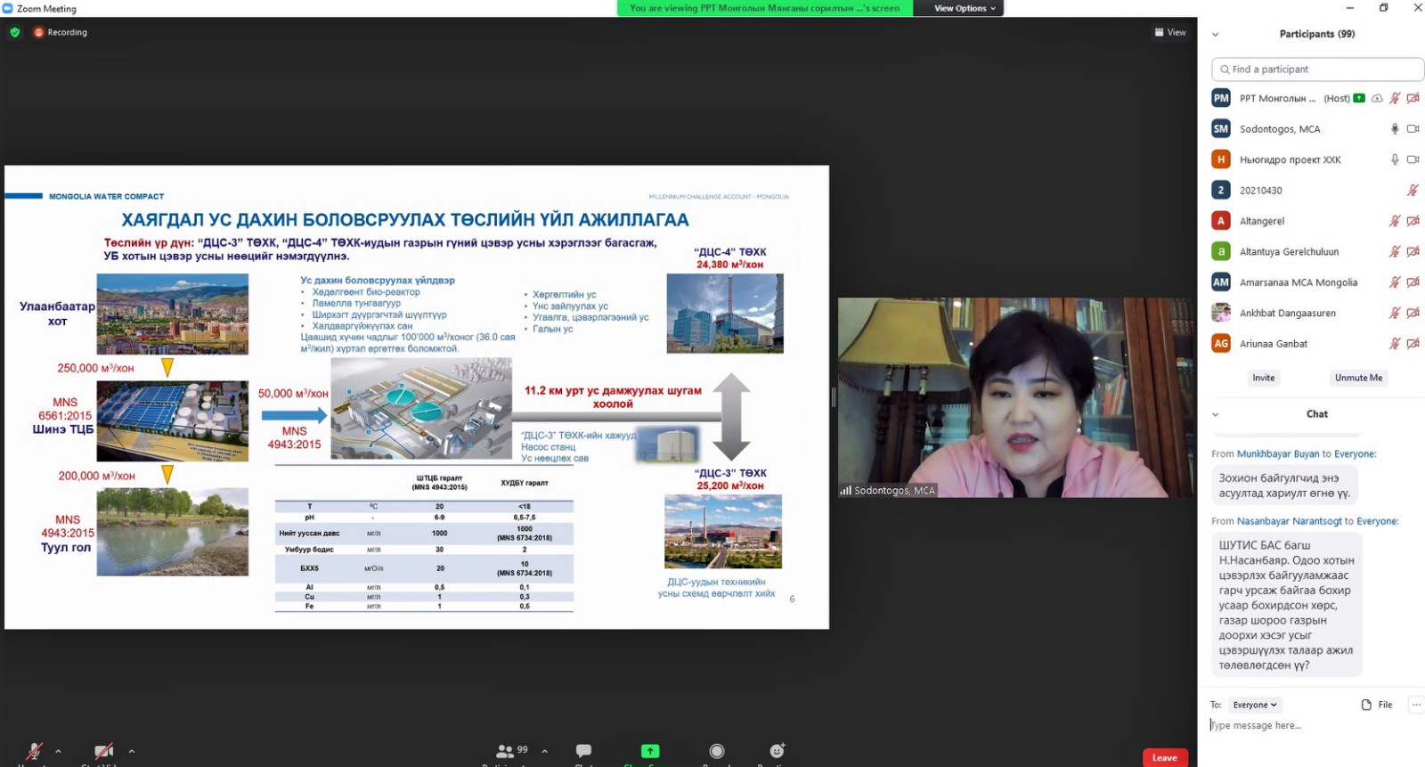Click the green encryption shield icon

[15, 32]
